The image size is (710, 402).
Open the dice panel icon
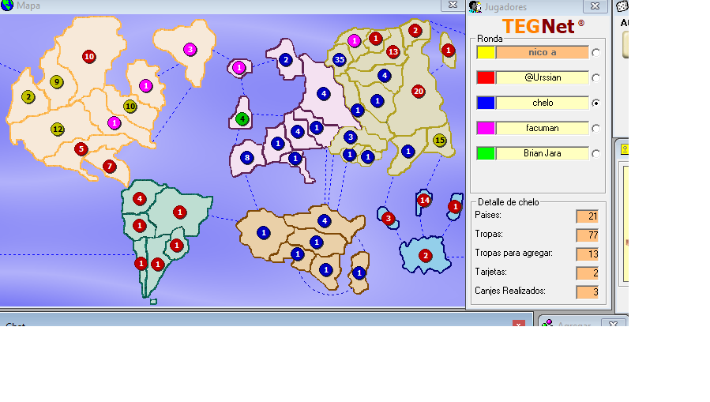[622, 6]
